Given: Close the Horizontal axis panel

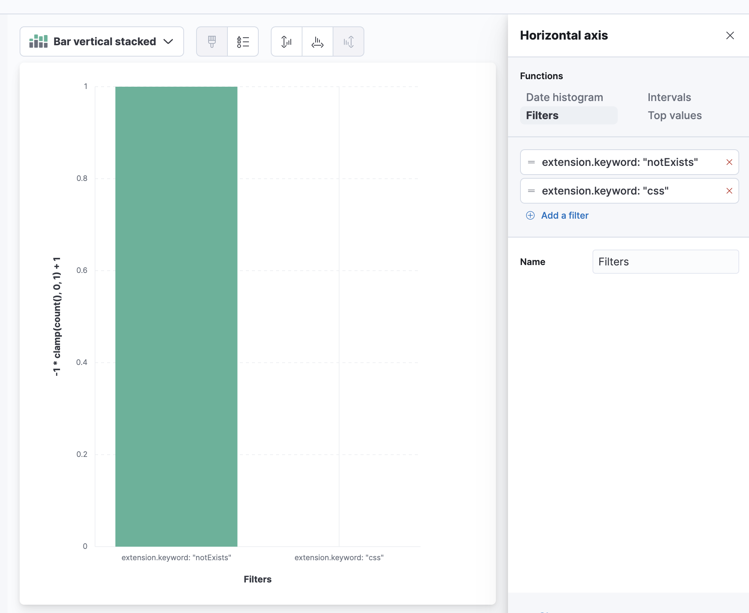Looking at the screenshot, I should coord(730,35).
